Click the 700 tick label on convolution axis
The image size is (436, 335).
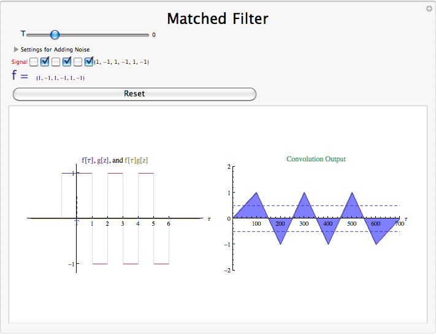point(399,224)
